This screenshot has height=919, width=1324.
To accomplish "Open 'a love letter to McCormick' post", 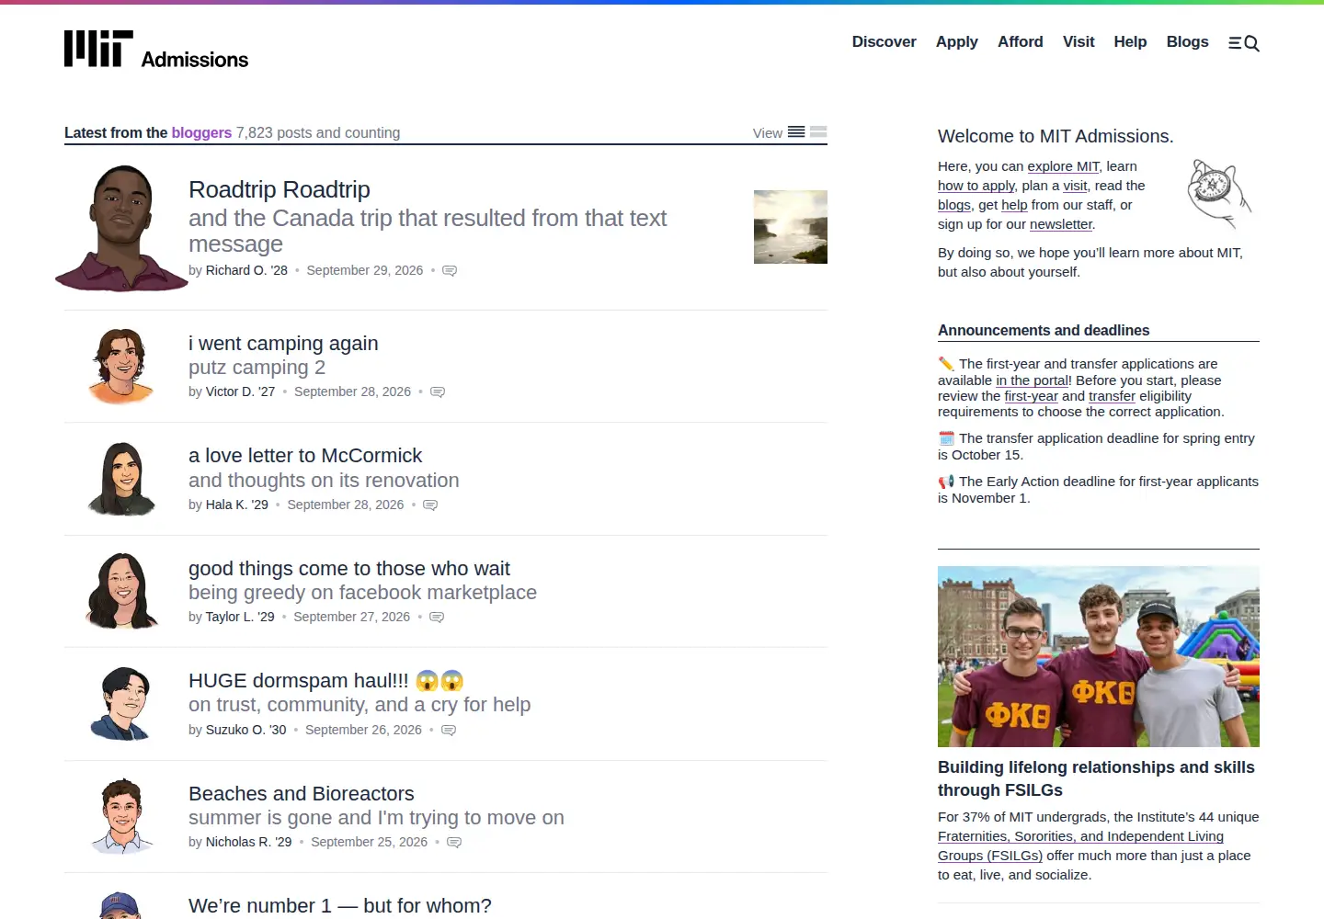I will 305,456.
